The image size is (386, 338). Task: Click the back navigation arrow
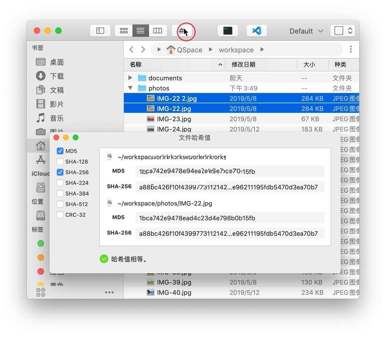click(131, 49)
